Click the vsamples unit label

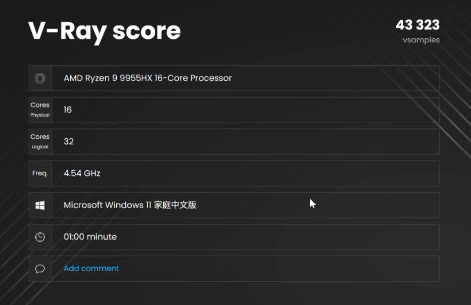click(x=421, y=40)
